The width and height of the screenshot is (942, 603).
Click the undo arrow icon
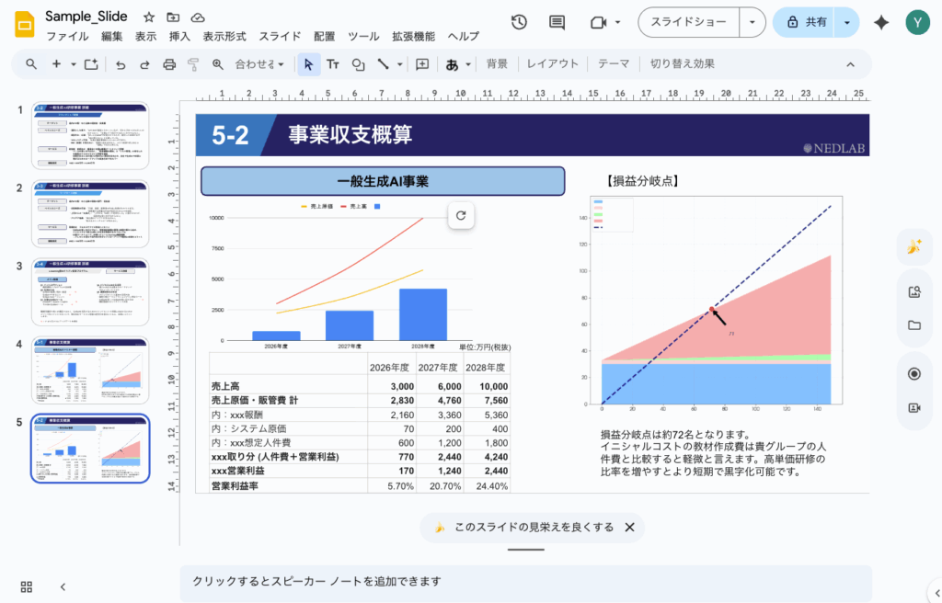(121, 64)
